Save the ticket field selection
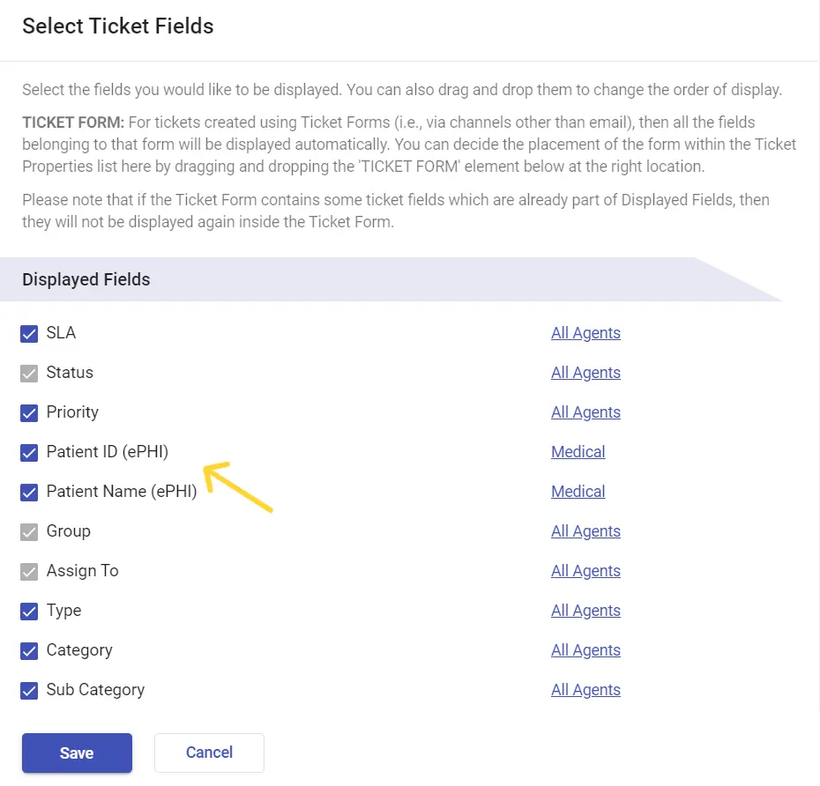The image size is (820, 786). (x=77, y=753)
